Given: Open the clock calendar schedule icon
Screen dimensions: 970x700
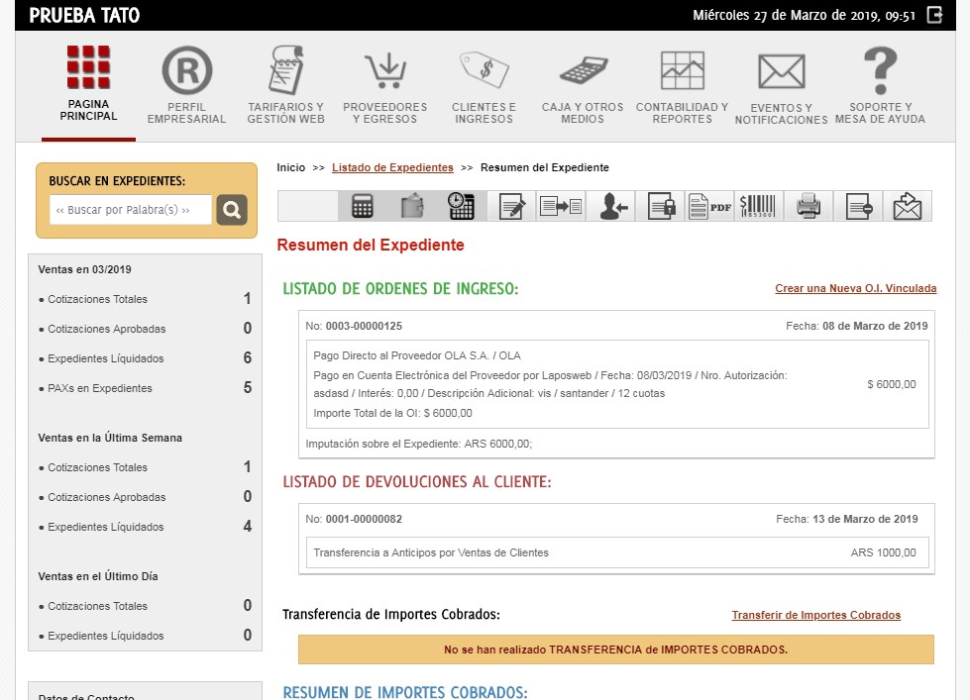Looking at the screenshot, I should pos(462,206).
